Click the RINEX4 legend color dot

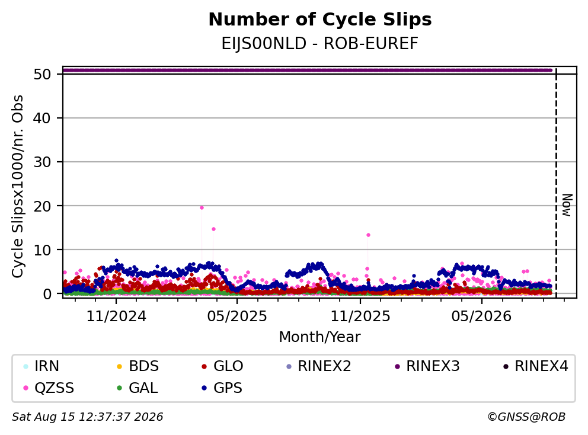click(x=506, y=366)
